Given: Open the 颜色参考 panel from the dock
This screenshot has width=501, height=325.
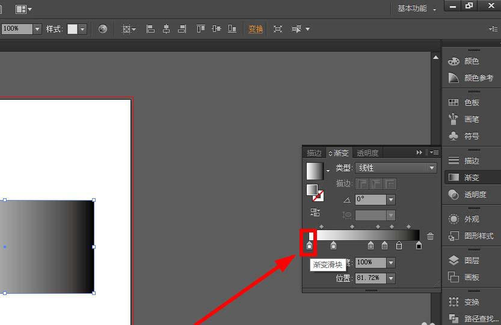Looking at the screenshot, I should (471, 77).
